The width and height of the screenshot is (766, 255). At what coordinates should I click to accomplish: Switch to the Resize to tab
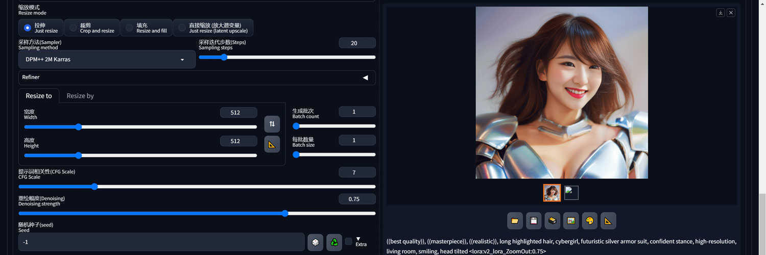[x=39, y=96]
